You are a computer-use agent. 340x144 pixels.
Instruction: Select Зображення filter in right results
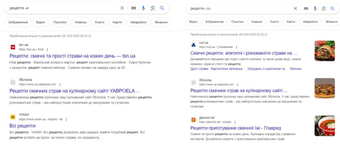point(214,22)
